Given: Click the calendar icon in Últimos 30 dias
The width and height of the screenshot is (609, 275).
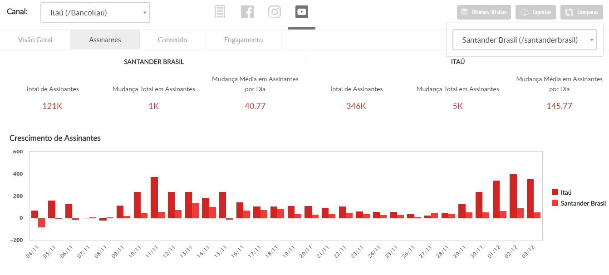Looking at the screenshot, I should click(464, 12).
